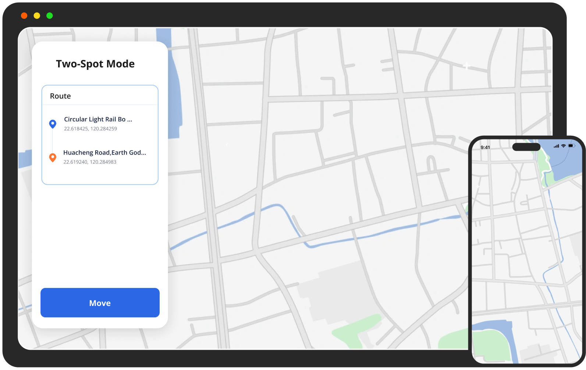Tap the 9:41 clock on the phone
This screenshot has width=586, height=370.
[485, 147]
